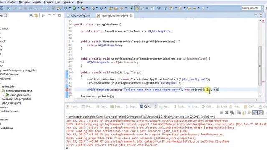Toggle Show Whitespace Characters pilcrow icon
The image size is (267, 150).
pos(152,8)
